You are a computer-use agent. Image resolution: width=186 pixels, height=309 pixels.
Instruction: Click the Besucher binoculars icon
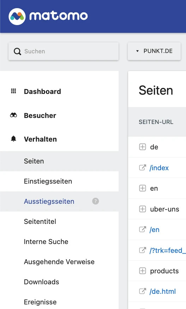pyautogui.click(x=13, y=115)
